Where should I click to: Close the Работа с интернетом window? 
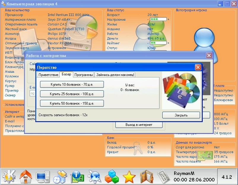[209, 56]
